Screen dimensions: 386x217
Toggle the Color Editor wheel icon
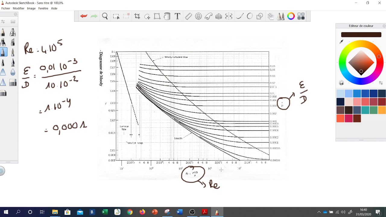point(291,16)
